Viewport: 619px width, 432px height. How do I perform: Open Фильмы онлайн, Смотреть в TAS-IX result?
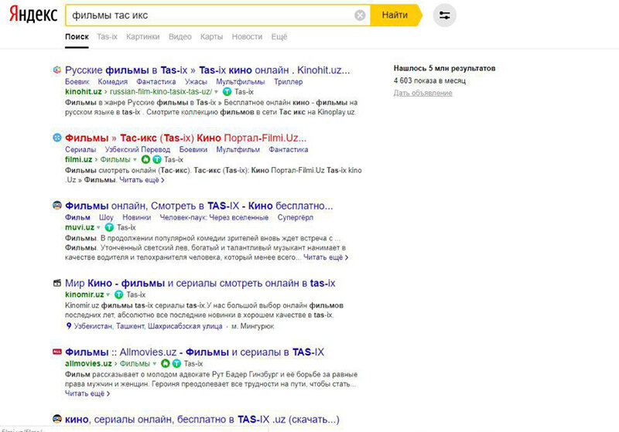pos(199,206)
